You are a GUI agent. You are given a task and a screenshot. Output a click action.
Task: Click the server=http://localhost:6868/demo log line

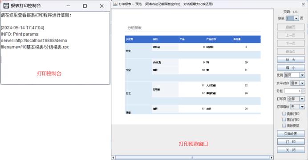click(34, 40)
